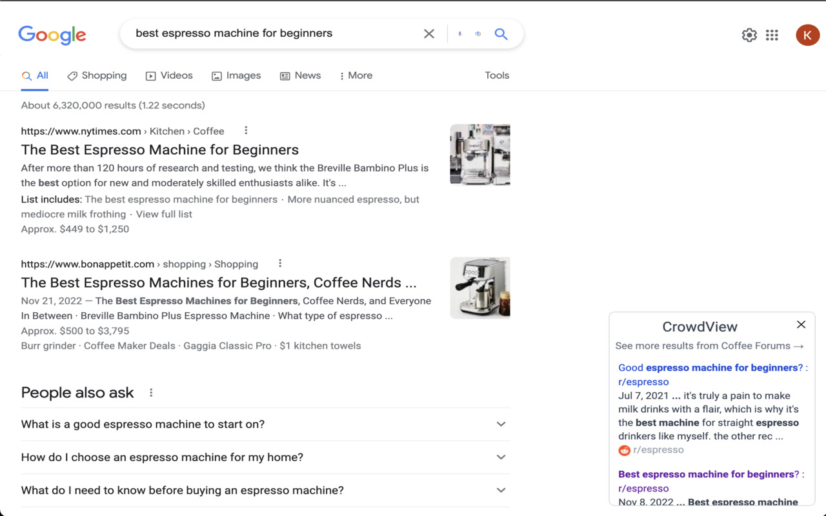Open the Gaggia Classic Pro link
826x516 pixels.
tap(227, 346)
